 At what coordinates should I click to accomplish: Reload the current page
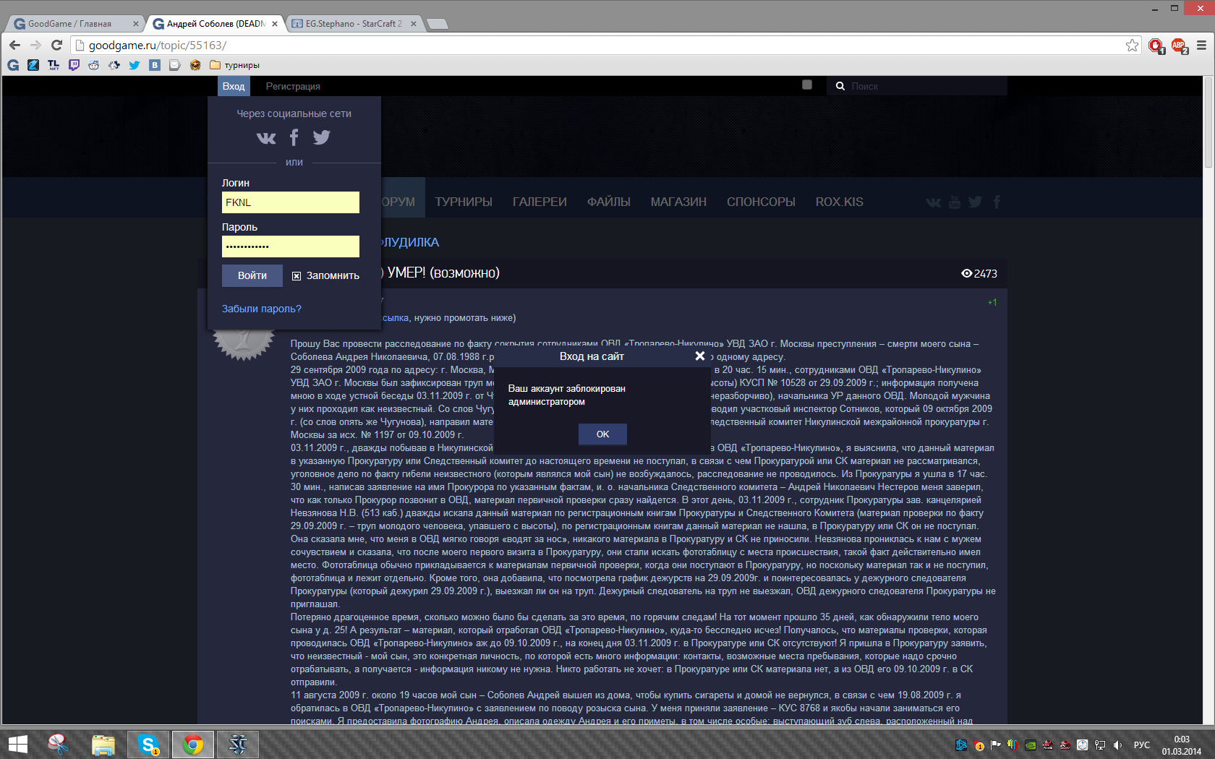(56, 45)
